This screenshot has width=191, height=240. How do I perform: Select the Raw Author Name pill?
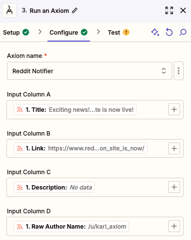pos(71,227)
